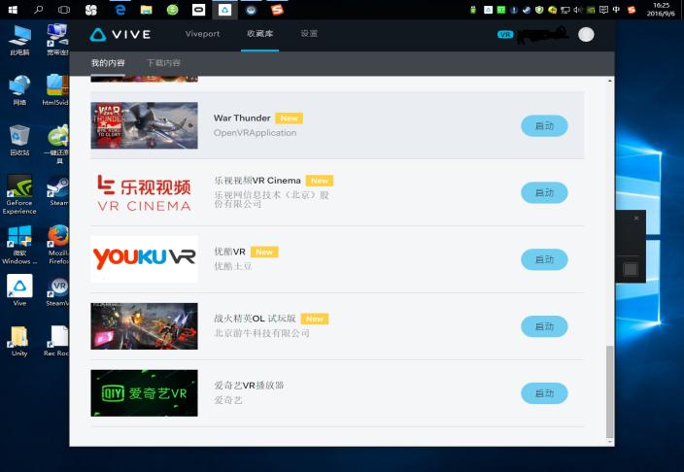Open the Unity desktop folder icon
684x472 pixels.
tap(19, 342)
